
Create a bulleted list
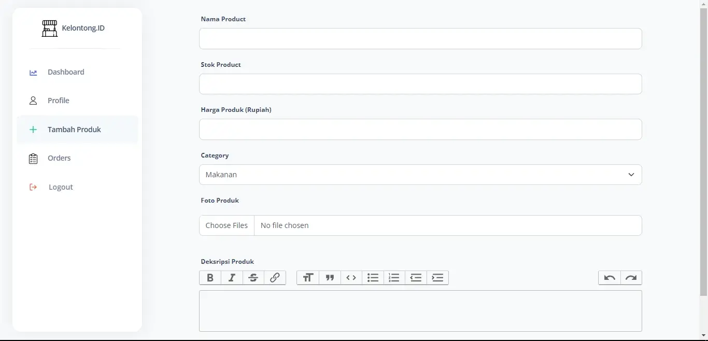pos(373,278)
